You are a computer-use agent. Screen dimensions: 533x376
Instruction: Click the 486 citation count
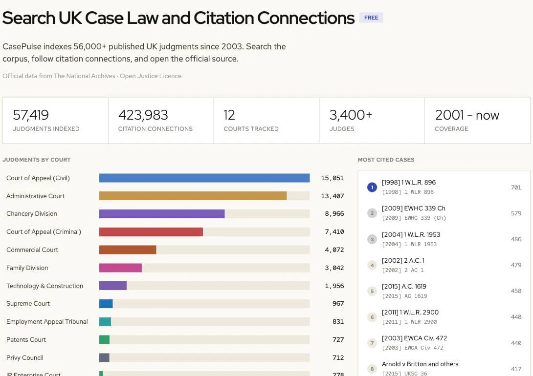pos(516,239)
